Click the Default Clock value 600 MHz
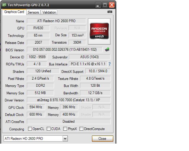189x151 pixels. coord(36,114)
